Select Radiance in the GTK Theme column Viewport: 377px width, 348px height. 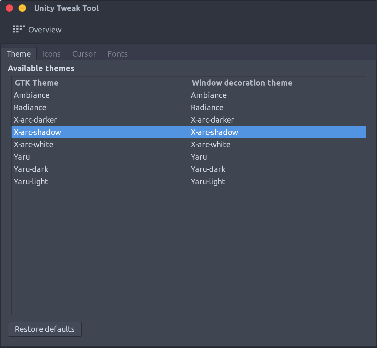pyautogui.click(x=30, y=108)
